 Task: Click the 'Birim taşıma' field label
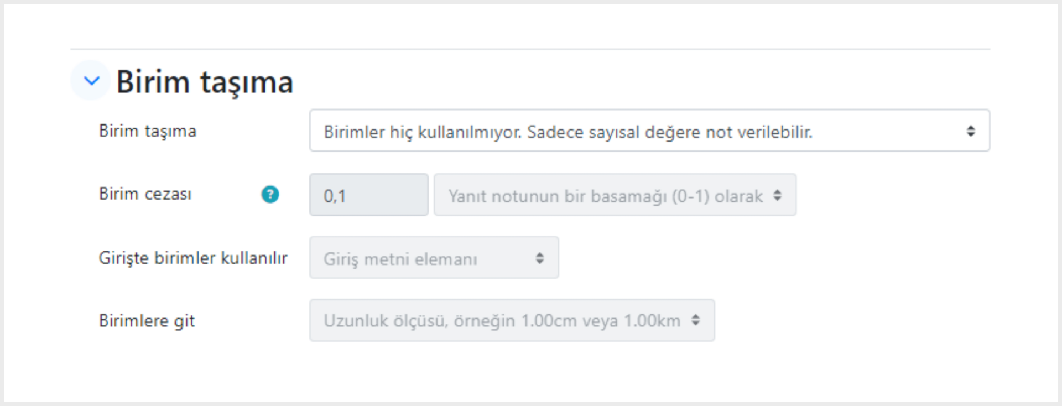[x=148, y=131]
